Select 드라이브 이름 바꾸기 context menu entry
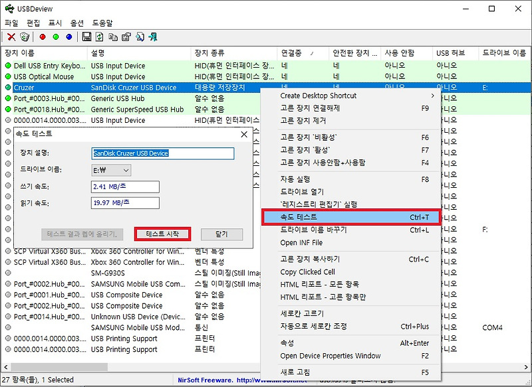 pyautogui.click(x=351, y=230)
